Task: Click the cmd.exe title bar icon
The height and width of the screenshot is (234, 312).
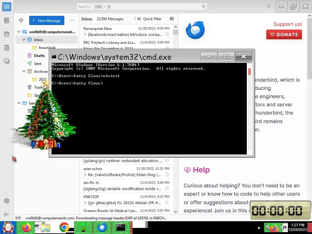Action: pyautogui.click(x=54, y=57)
